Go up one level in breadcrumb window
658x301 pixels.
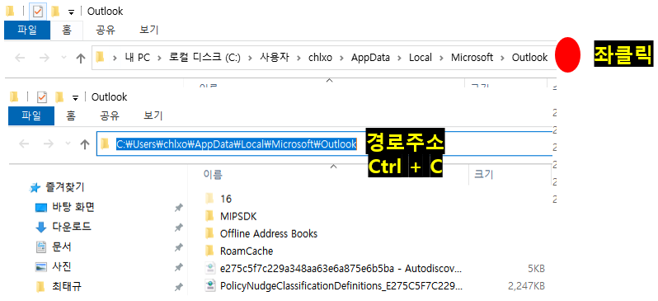[x=81, y=58]
